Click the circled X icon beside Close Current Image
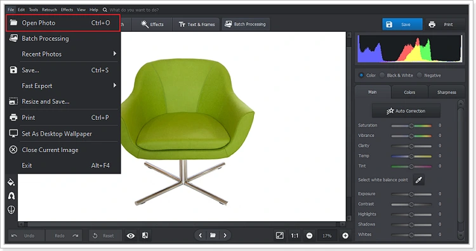This screenshot has width=476, height=251. pos(13,150)
